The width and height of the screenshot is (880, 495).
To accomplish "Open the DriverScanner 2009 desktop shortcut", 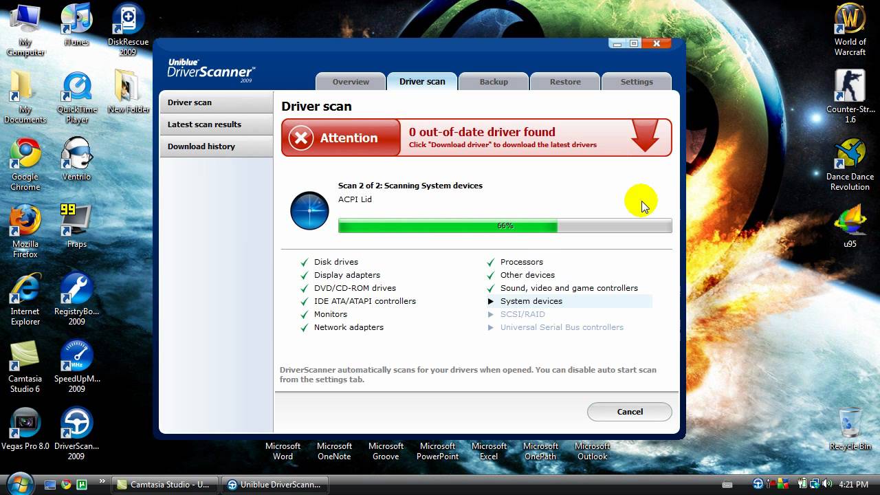I will pos(76,434).
